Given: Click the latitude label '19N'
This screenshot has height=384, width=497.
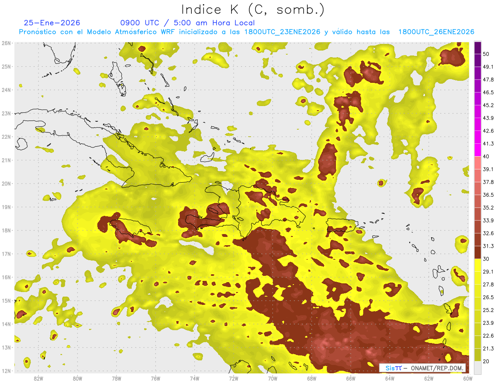Looking at the screenshot, I should (x=6, y=207).
